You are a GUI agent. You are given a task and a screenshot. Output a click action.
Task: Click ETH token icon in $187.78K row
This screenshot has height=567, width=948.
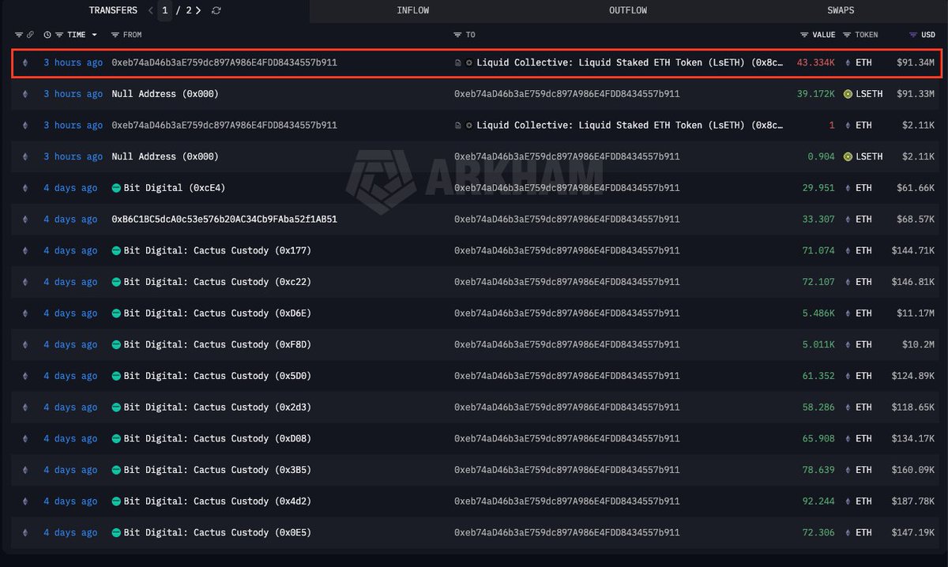click(848, 501)
